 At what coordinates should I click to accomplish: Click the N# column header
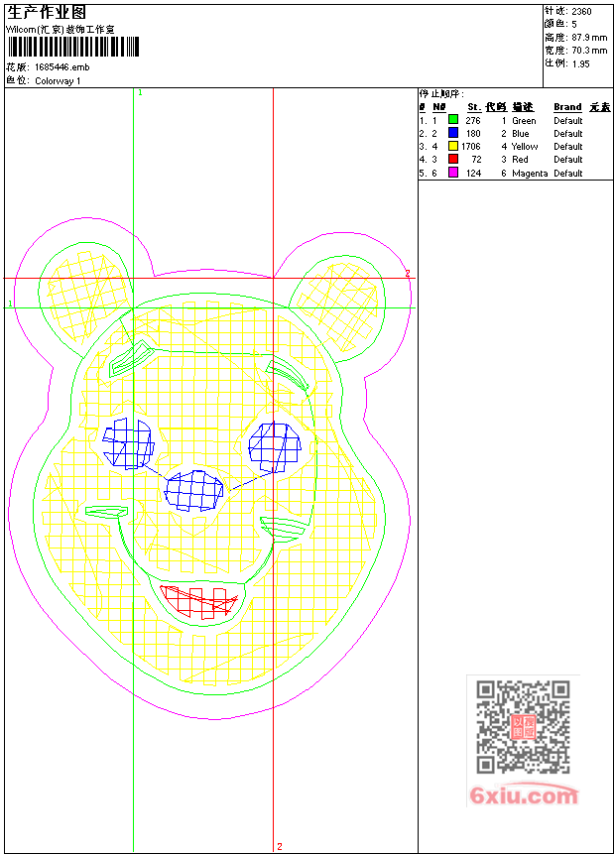(439, 107)
